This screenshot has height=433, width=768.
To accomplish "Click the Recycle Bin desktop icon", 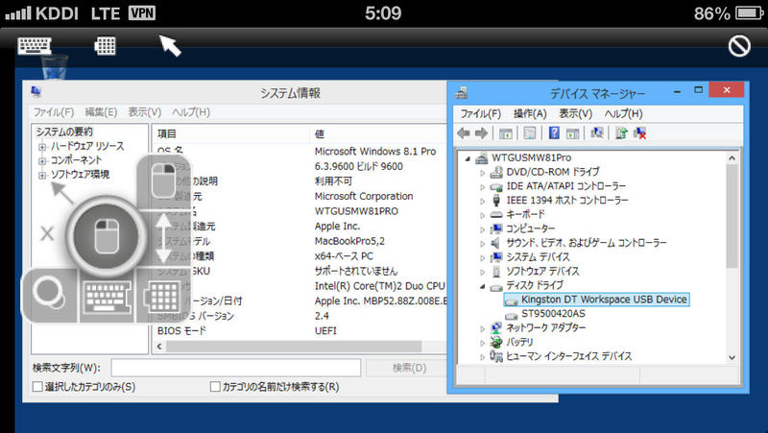I will click(x=55, y=66).
